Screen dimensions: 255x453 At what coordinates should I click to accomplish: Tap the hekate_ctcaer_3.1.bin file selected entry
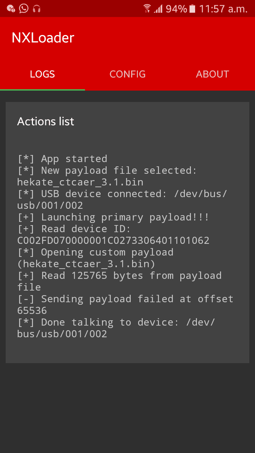(107, 176)
